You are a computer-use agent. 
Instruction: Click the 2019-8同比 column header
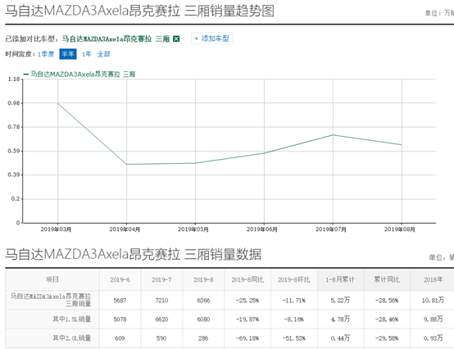coord(247,280)
